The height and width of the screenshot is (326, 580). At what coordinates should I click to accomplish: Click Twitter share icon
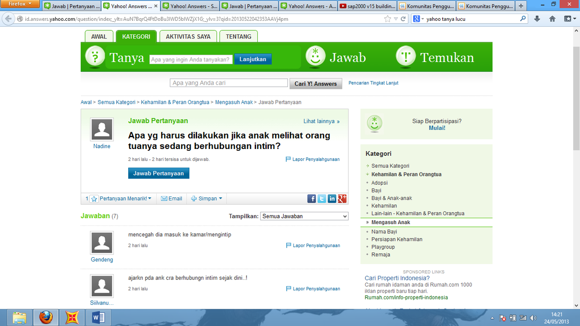[322, 198]
